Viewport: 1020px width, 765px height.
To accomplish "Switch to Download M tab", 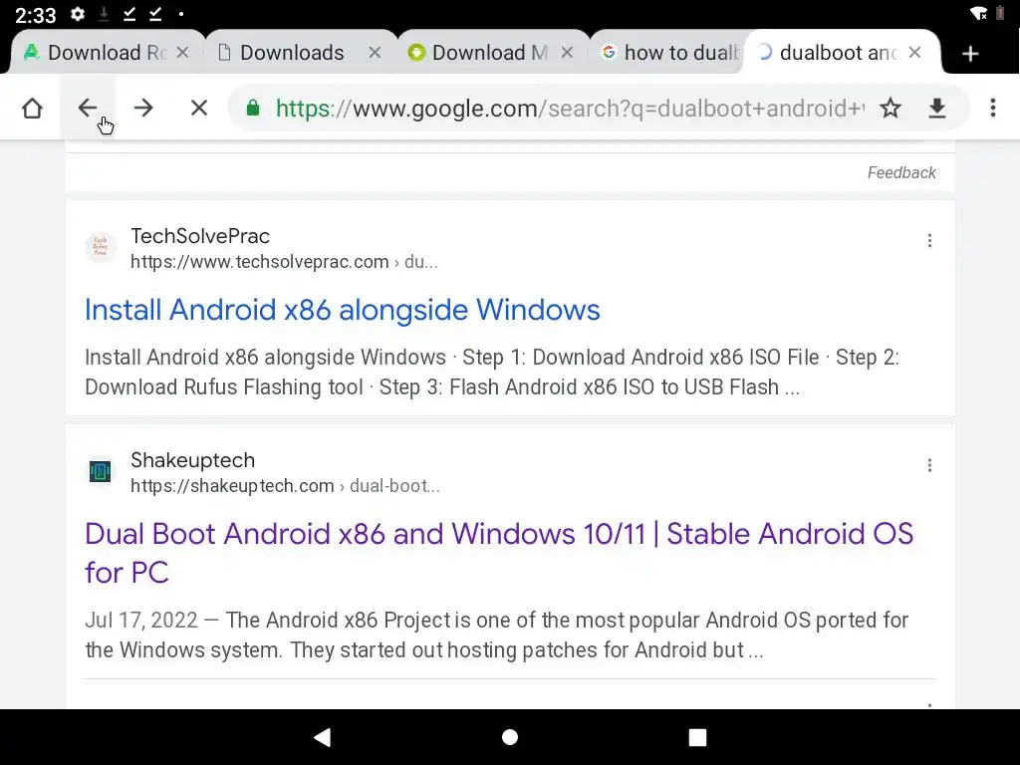I will [x=492, y=52].
